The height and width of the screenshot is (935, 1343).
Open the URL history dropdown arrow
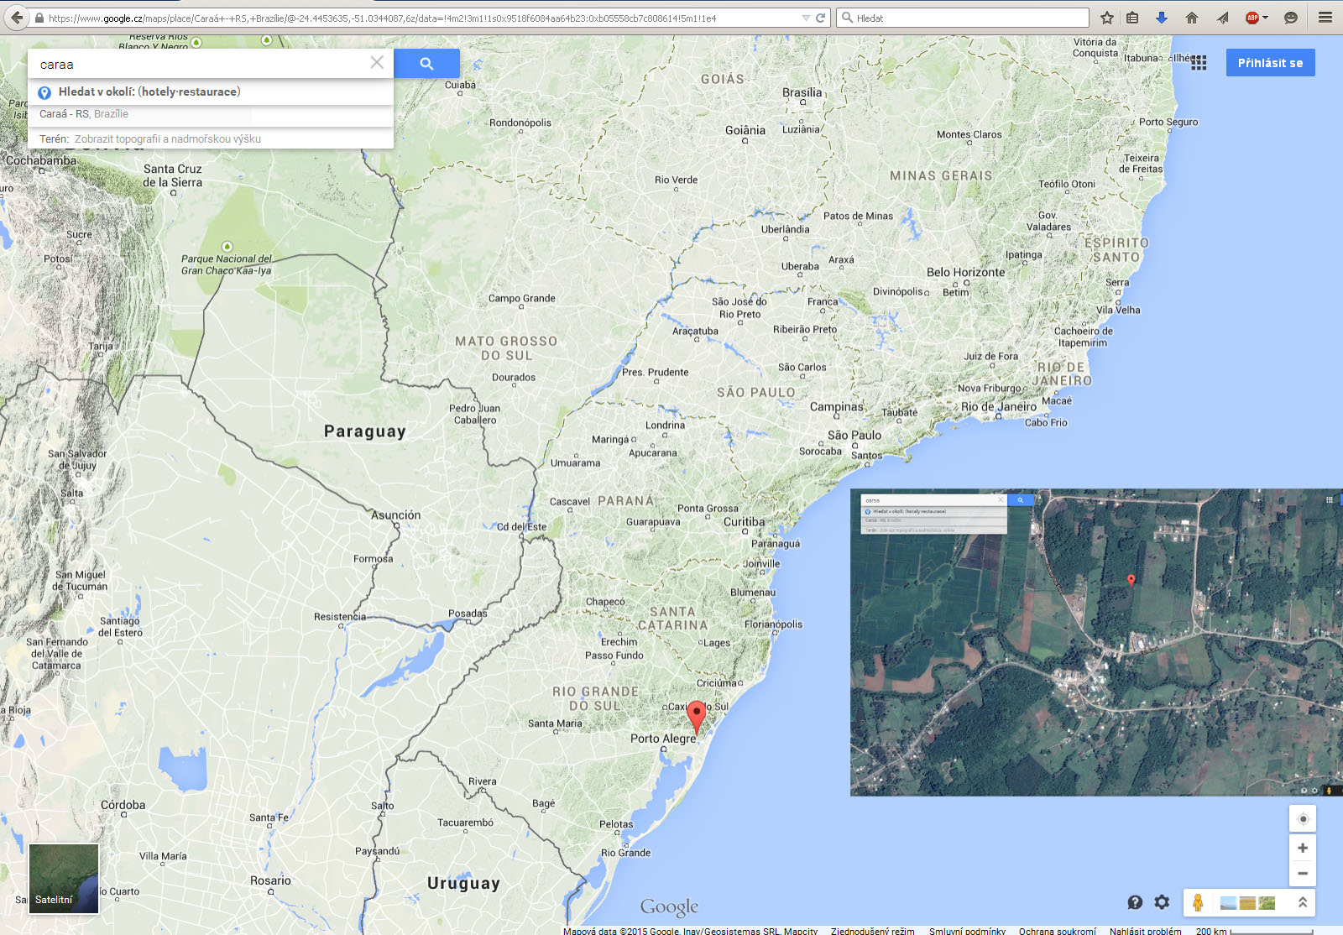[806, 18]
